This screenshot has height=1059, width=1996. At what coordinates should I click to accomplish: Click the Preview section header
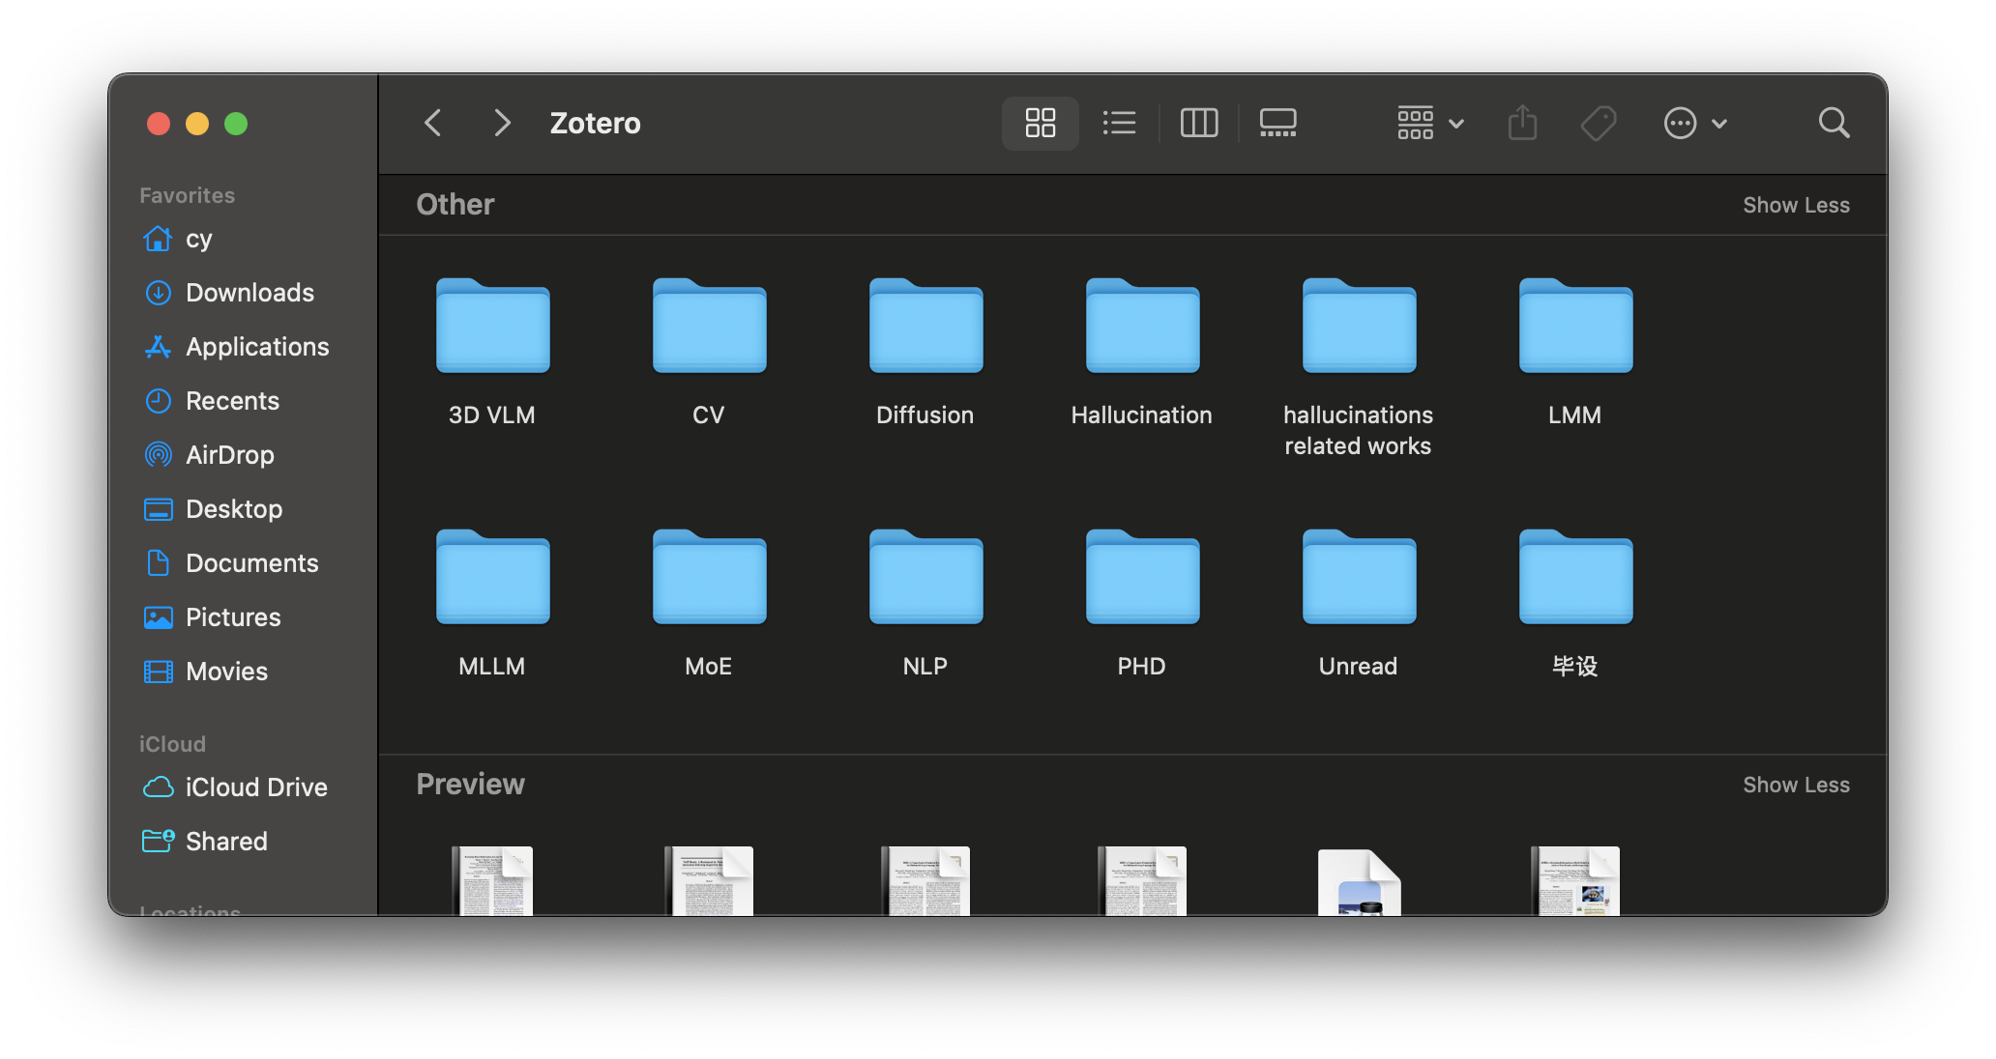470,785
